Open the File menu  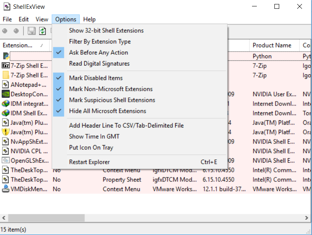[x=7, y=19]
